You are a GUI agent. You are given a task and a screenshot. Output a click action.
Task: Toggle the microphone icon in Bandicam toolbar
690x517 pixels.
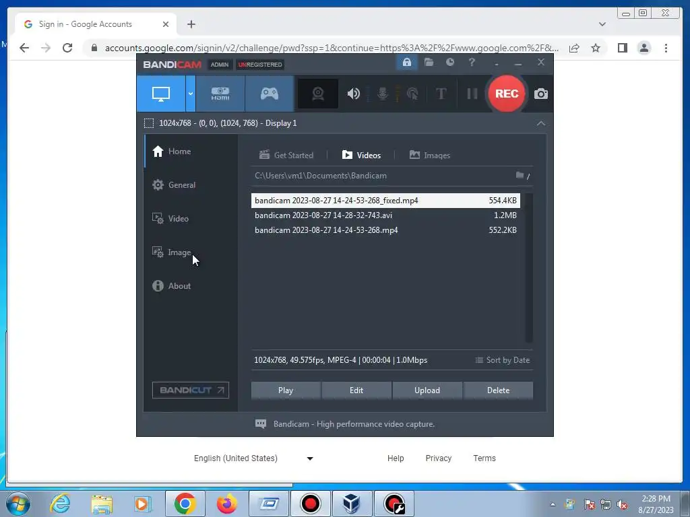383,94
